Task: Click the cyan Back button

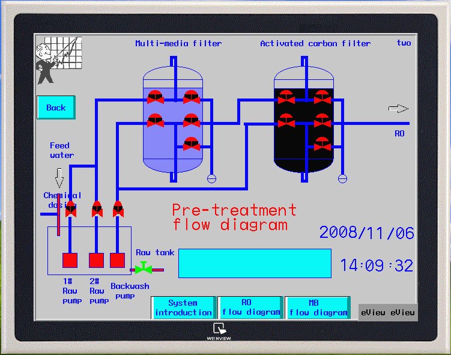Action: (56, 108)
